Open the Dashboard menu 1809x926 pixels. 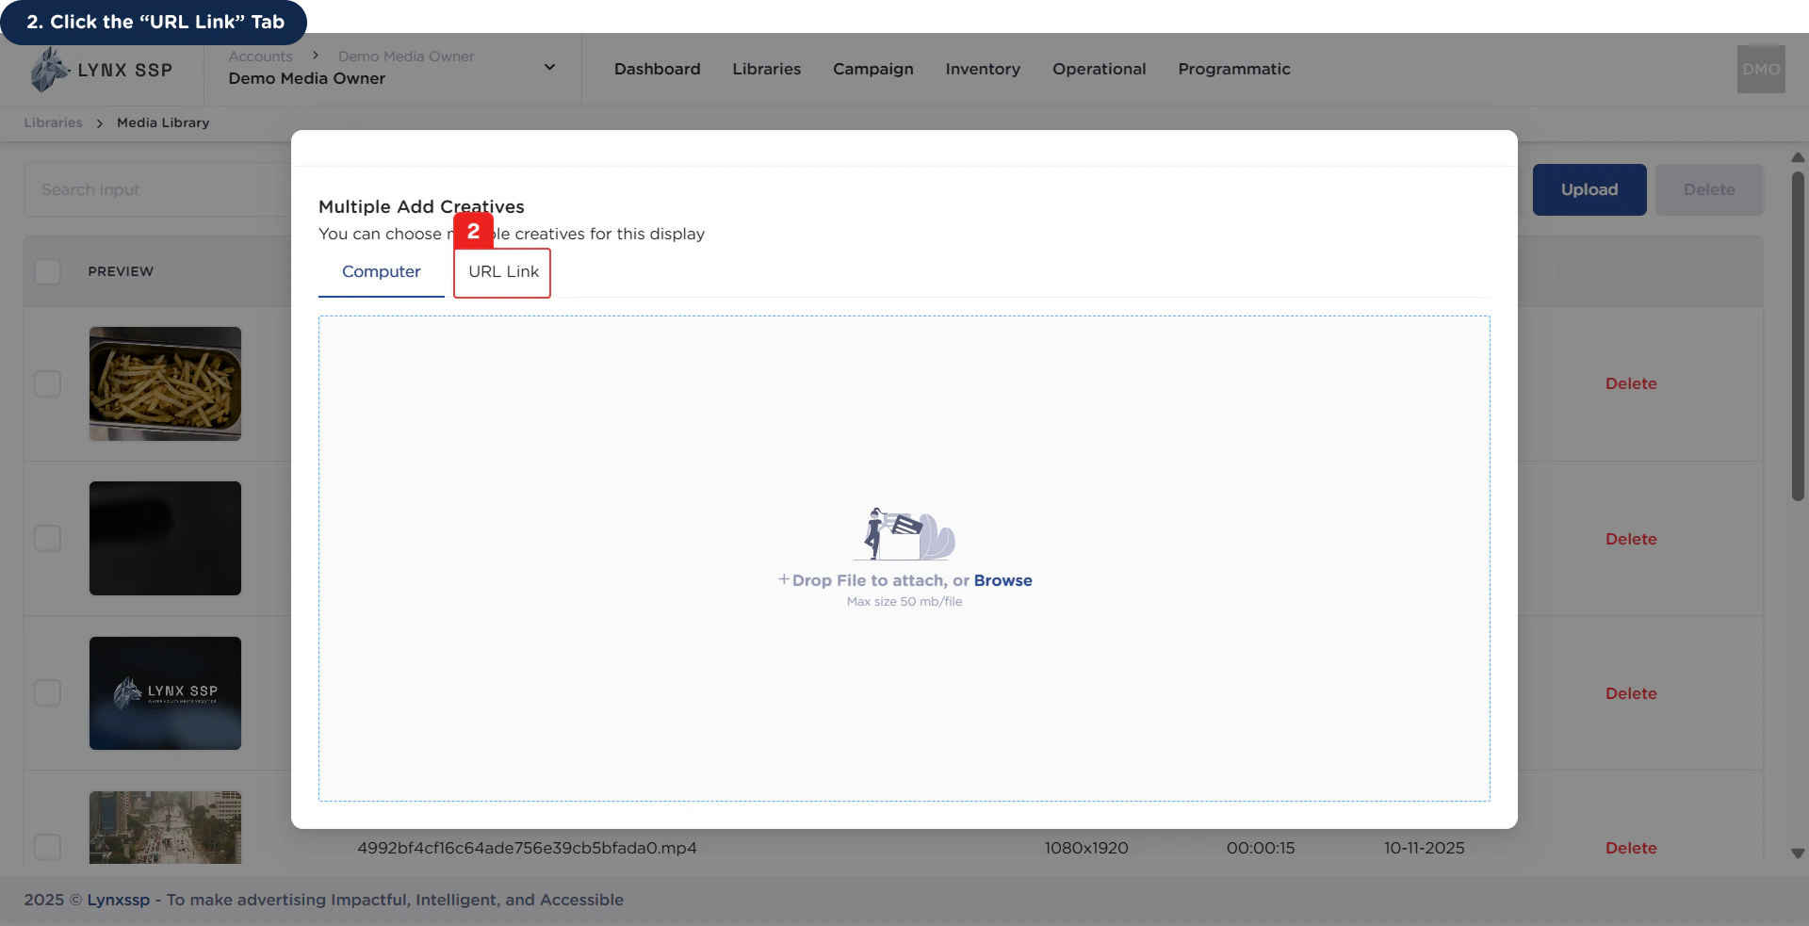point(657,69)
